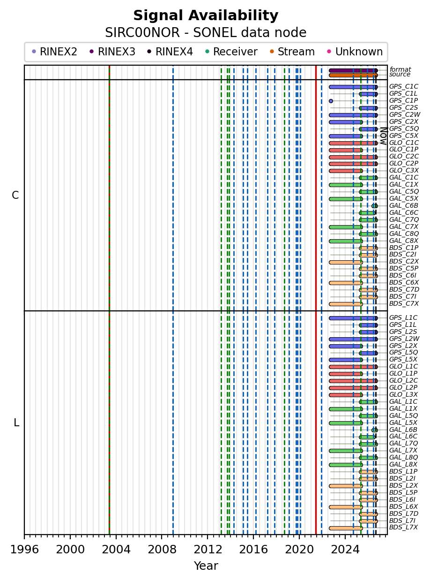The image size is (430, 581).
Task: Click the Receiver legend dot
Action: tap(207, 52)
